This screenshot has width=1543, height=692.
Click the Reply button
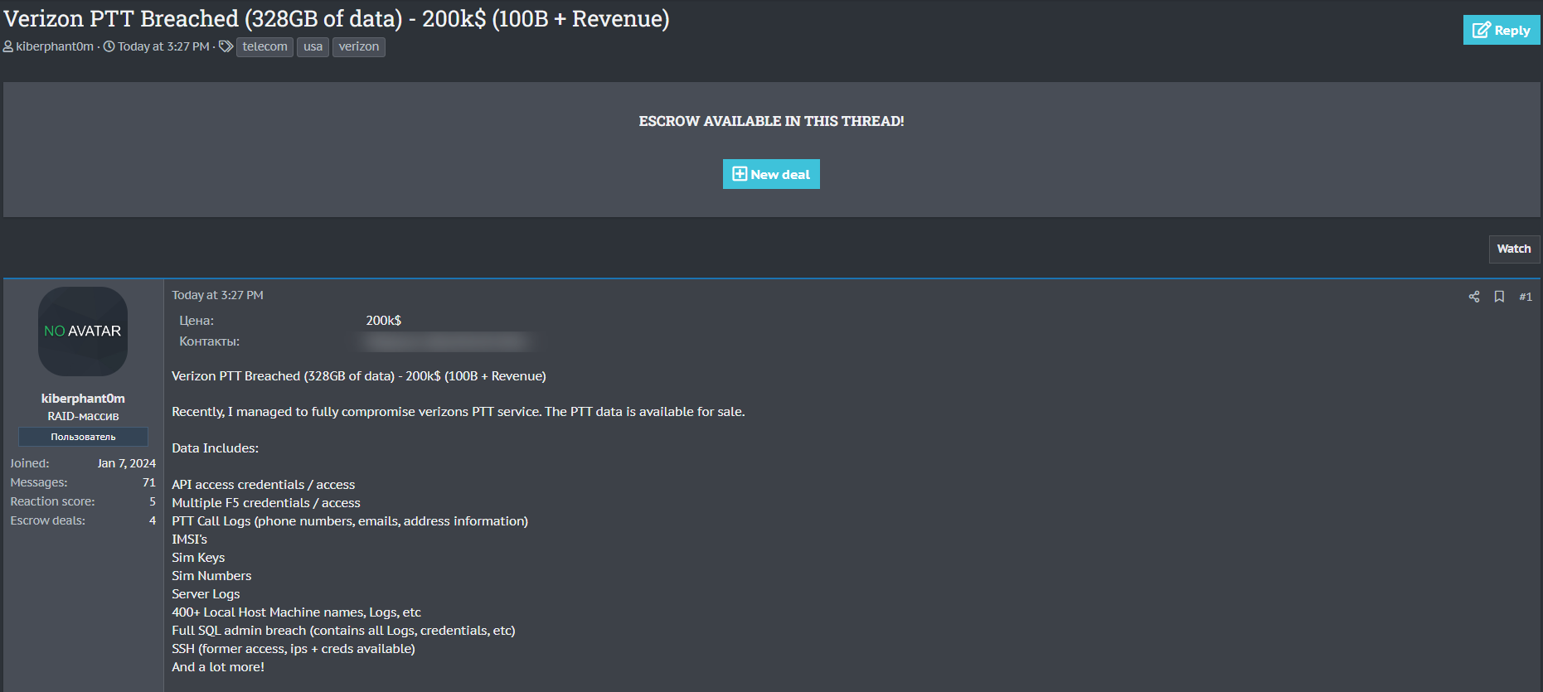[x=1501, y=30]
